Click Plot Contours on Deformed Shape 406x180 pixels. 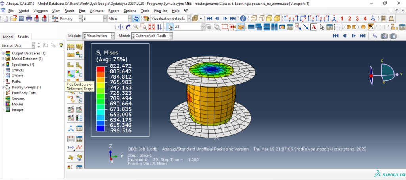pos(71,74)
